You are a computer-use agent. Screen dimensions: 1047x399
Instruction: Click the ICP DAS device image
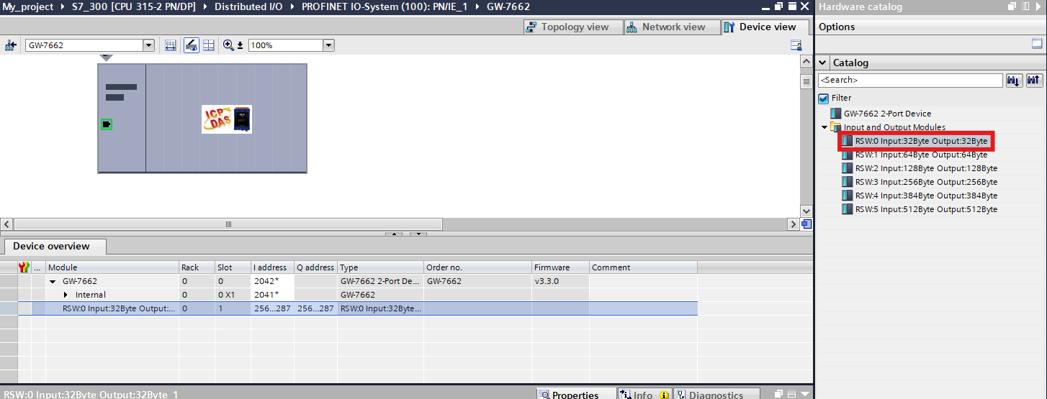pyautogui.click(x=227, y=119)
